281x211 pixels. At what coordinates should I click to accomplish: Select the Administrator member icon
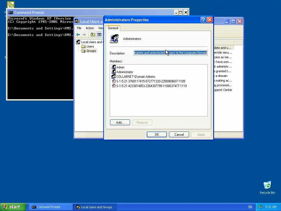[114, 72]
